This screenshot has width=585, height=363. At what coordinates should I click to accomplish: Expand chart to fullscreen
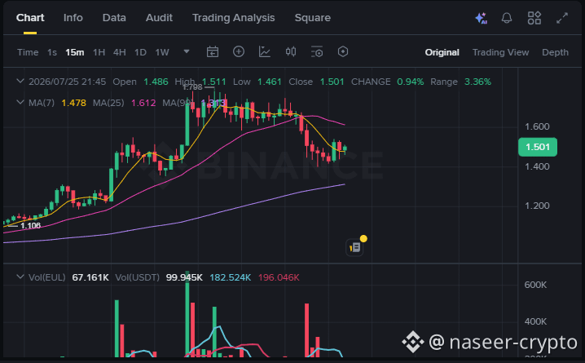pos(562,18)
